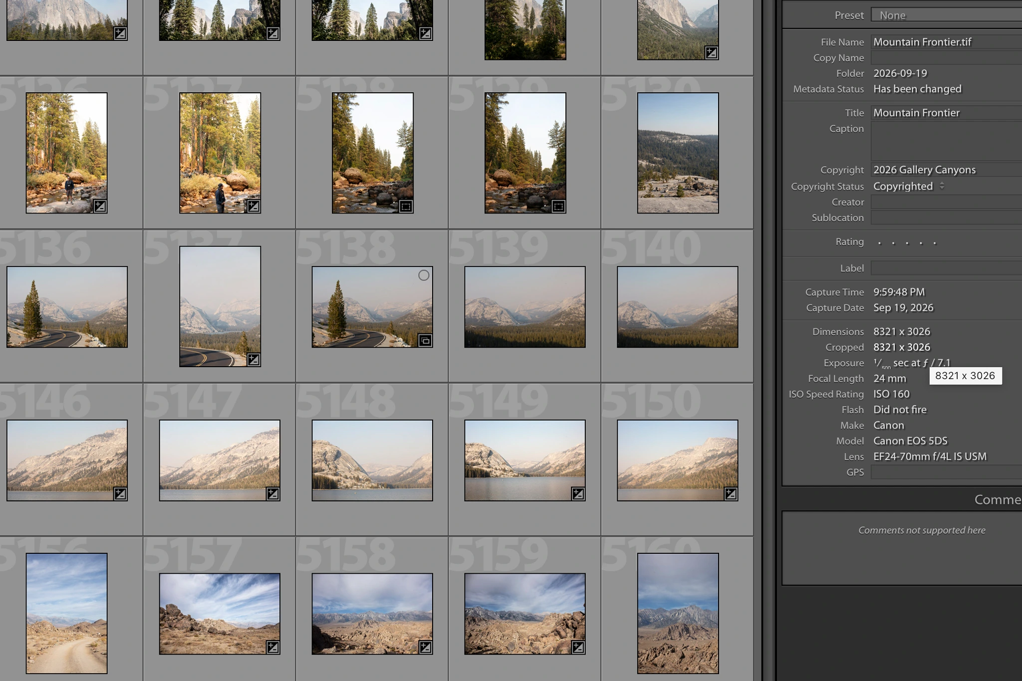The height and width of the screenshot is (681, 1022).
Task: Click adjustments badge on desert rocks photo 5157
Action: [x=272, y=647]
